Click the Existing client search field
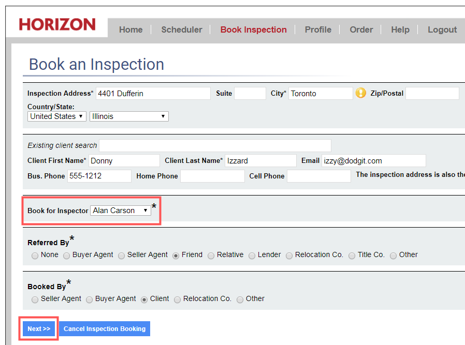This screenshot has height=345, width=465. click(215, 145)
